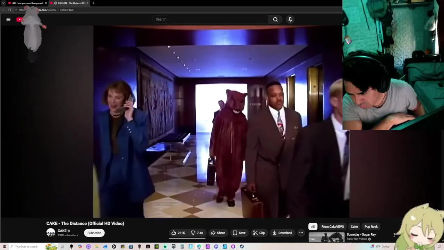Select the All filter chip
Screen dimensions: 444x250
click(x=313, y=227)
